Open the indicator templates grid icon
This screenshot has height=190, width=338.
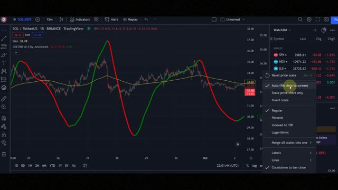pyautogui.click(x=96, y=20)
